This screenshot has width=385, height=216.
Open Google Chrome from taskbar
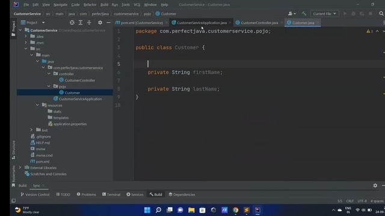coord(235,210)
